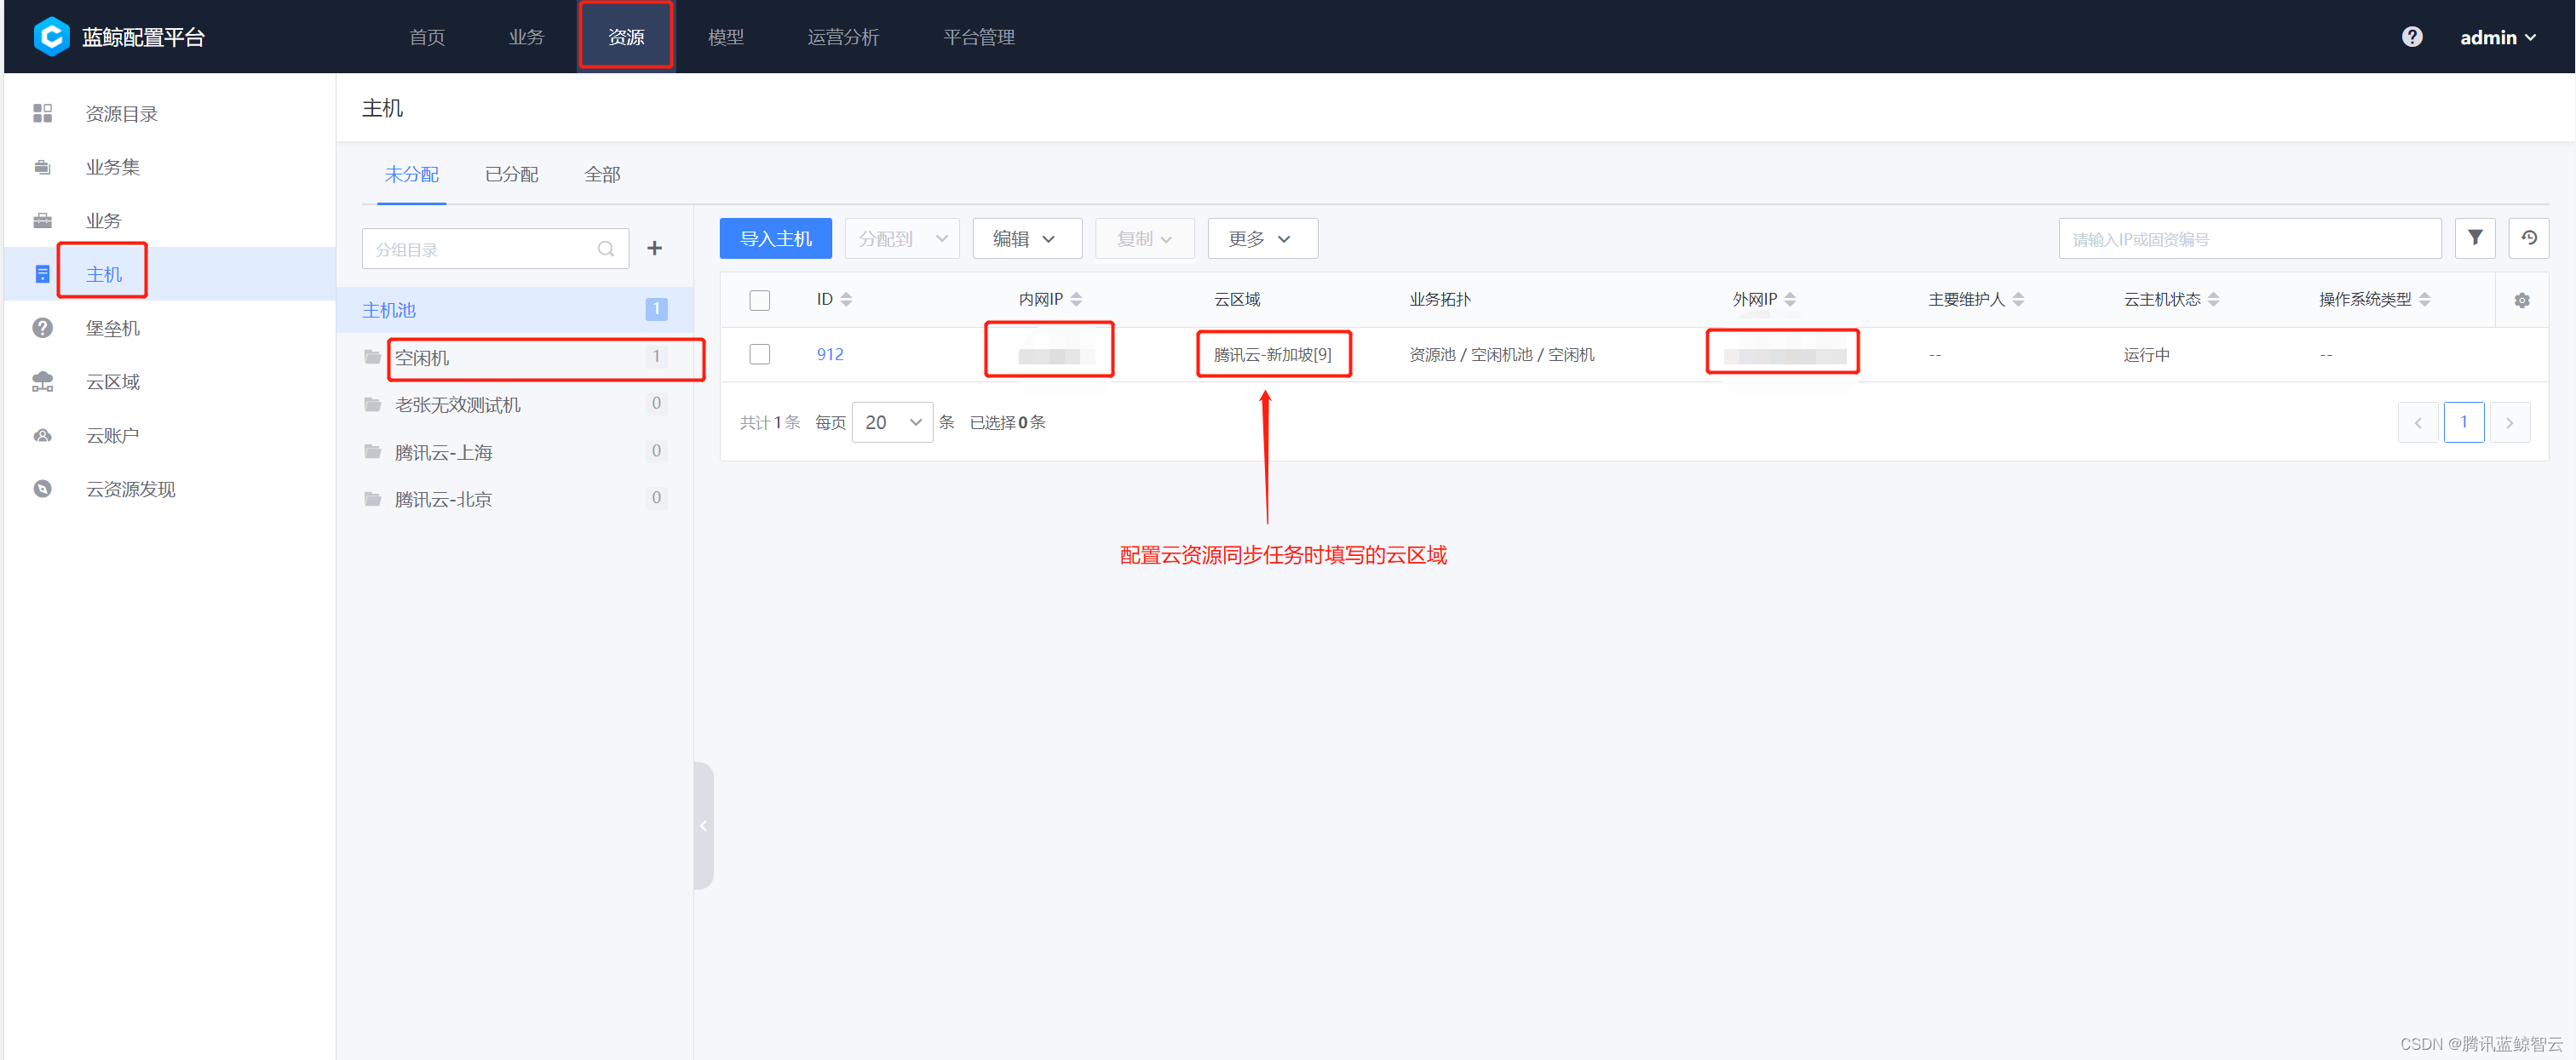Image resolution: width=2576 pixels, height=1060 pixels.
Task: Open the 模型 top nav menu
Action: click(725, 37)
